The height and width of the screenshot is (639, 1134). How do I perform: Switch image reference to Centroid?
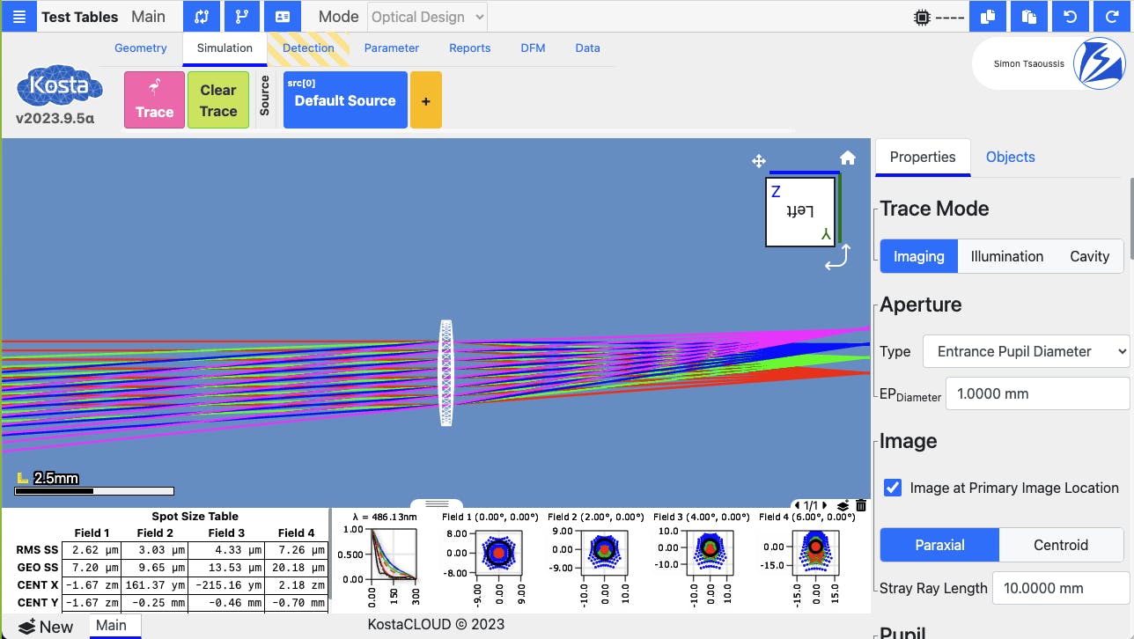(x=1060, y=545)
